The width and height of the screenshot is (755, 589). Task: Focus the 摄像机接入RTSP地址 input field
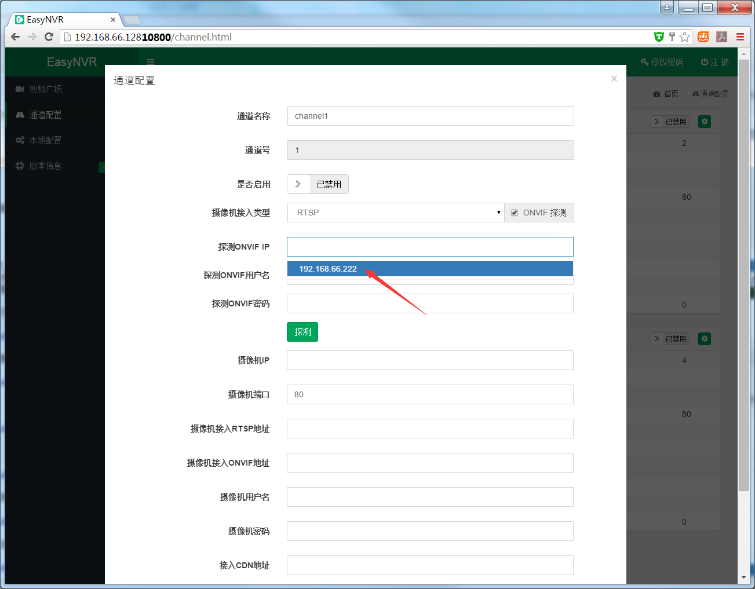pos(430,429)
